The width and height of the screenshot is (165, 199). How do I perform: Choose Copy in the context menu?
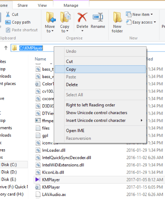point(100,69)
